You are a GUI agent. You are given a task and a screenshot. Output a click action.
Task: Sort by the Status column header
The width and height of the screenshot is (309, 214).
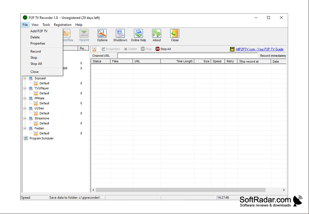[x=100, y=61]
